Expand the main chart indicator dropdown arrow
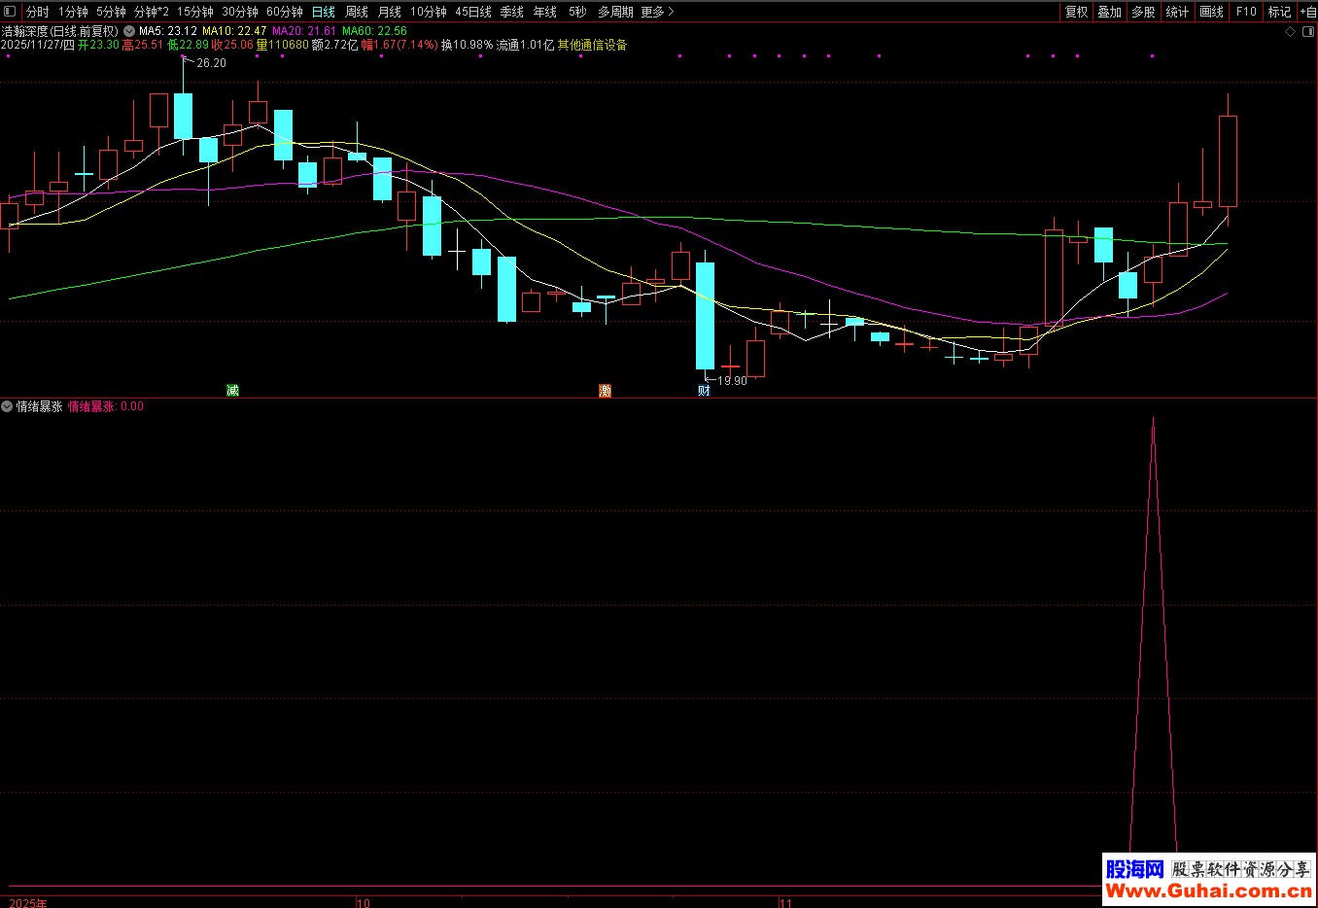This screenshot has height=908, width=1318. tap(129, 31)
